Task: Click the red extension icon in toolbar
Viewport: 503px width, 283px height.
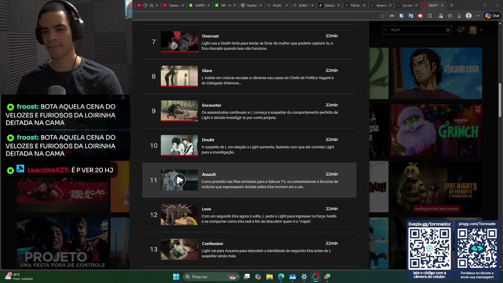Action: (x=420, y=16)
